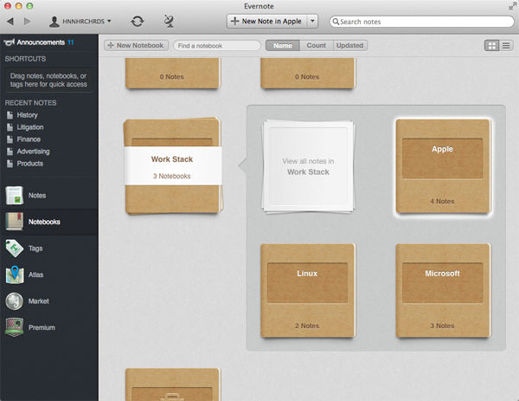Click the sync icon
This screenshot has width=519, height=401.
(137, 22)
